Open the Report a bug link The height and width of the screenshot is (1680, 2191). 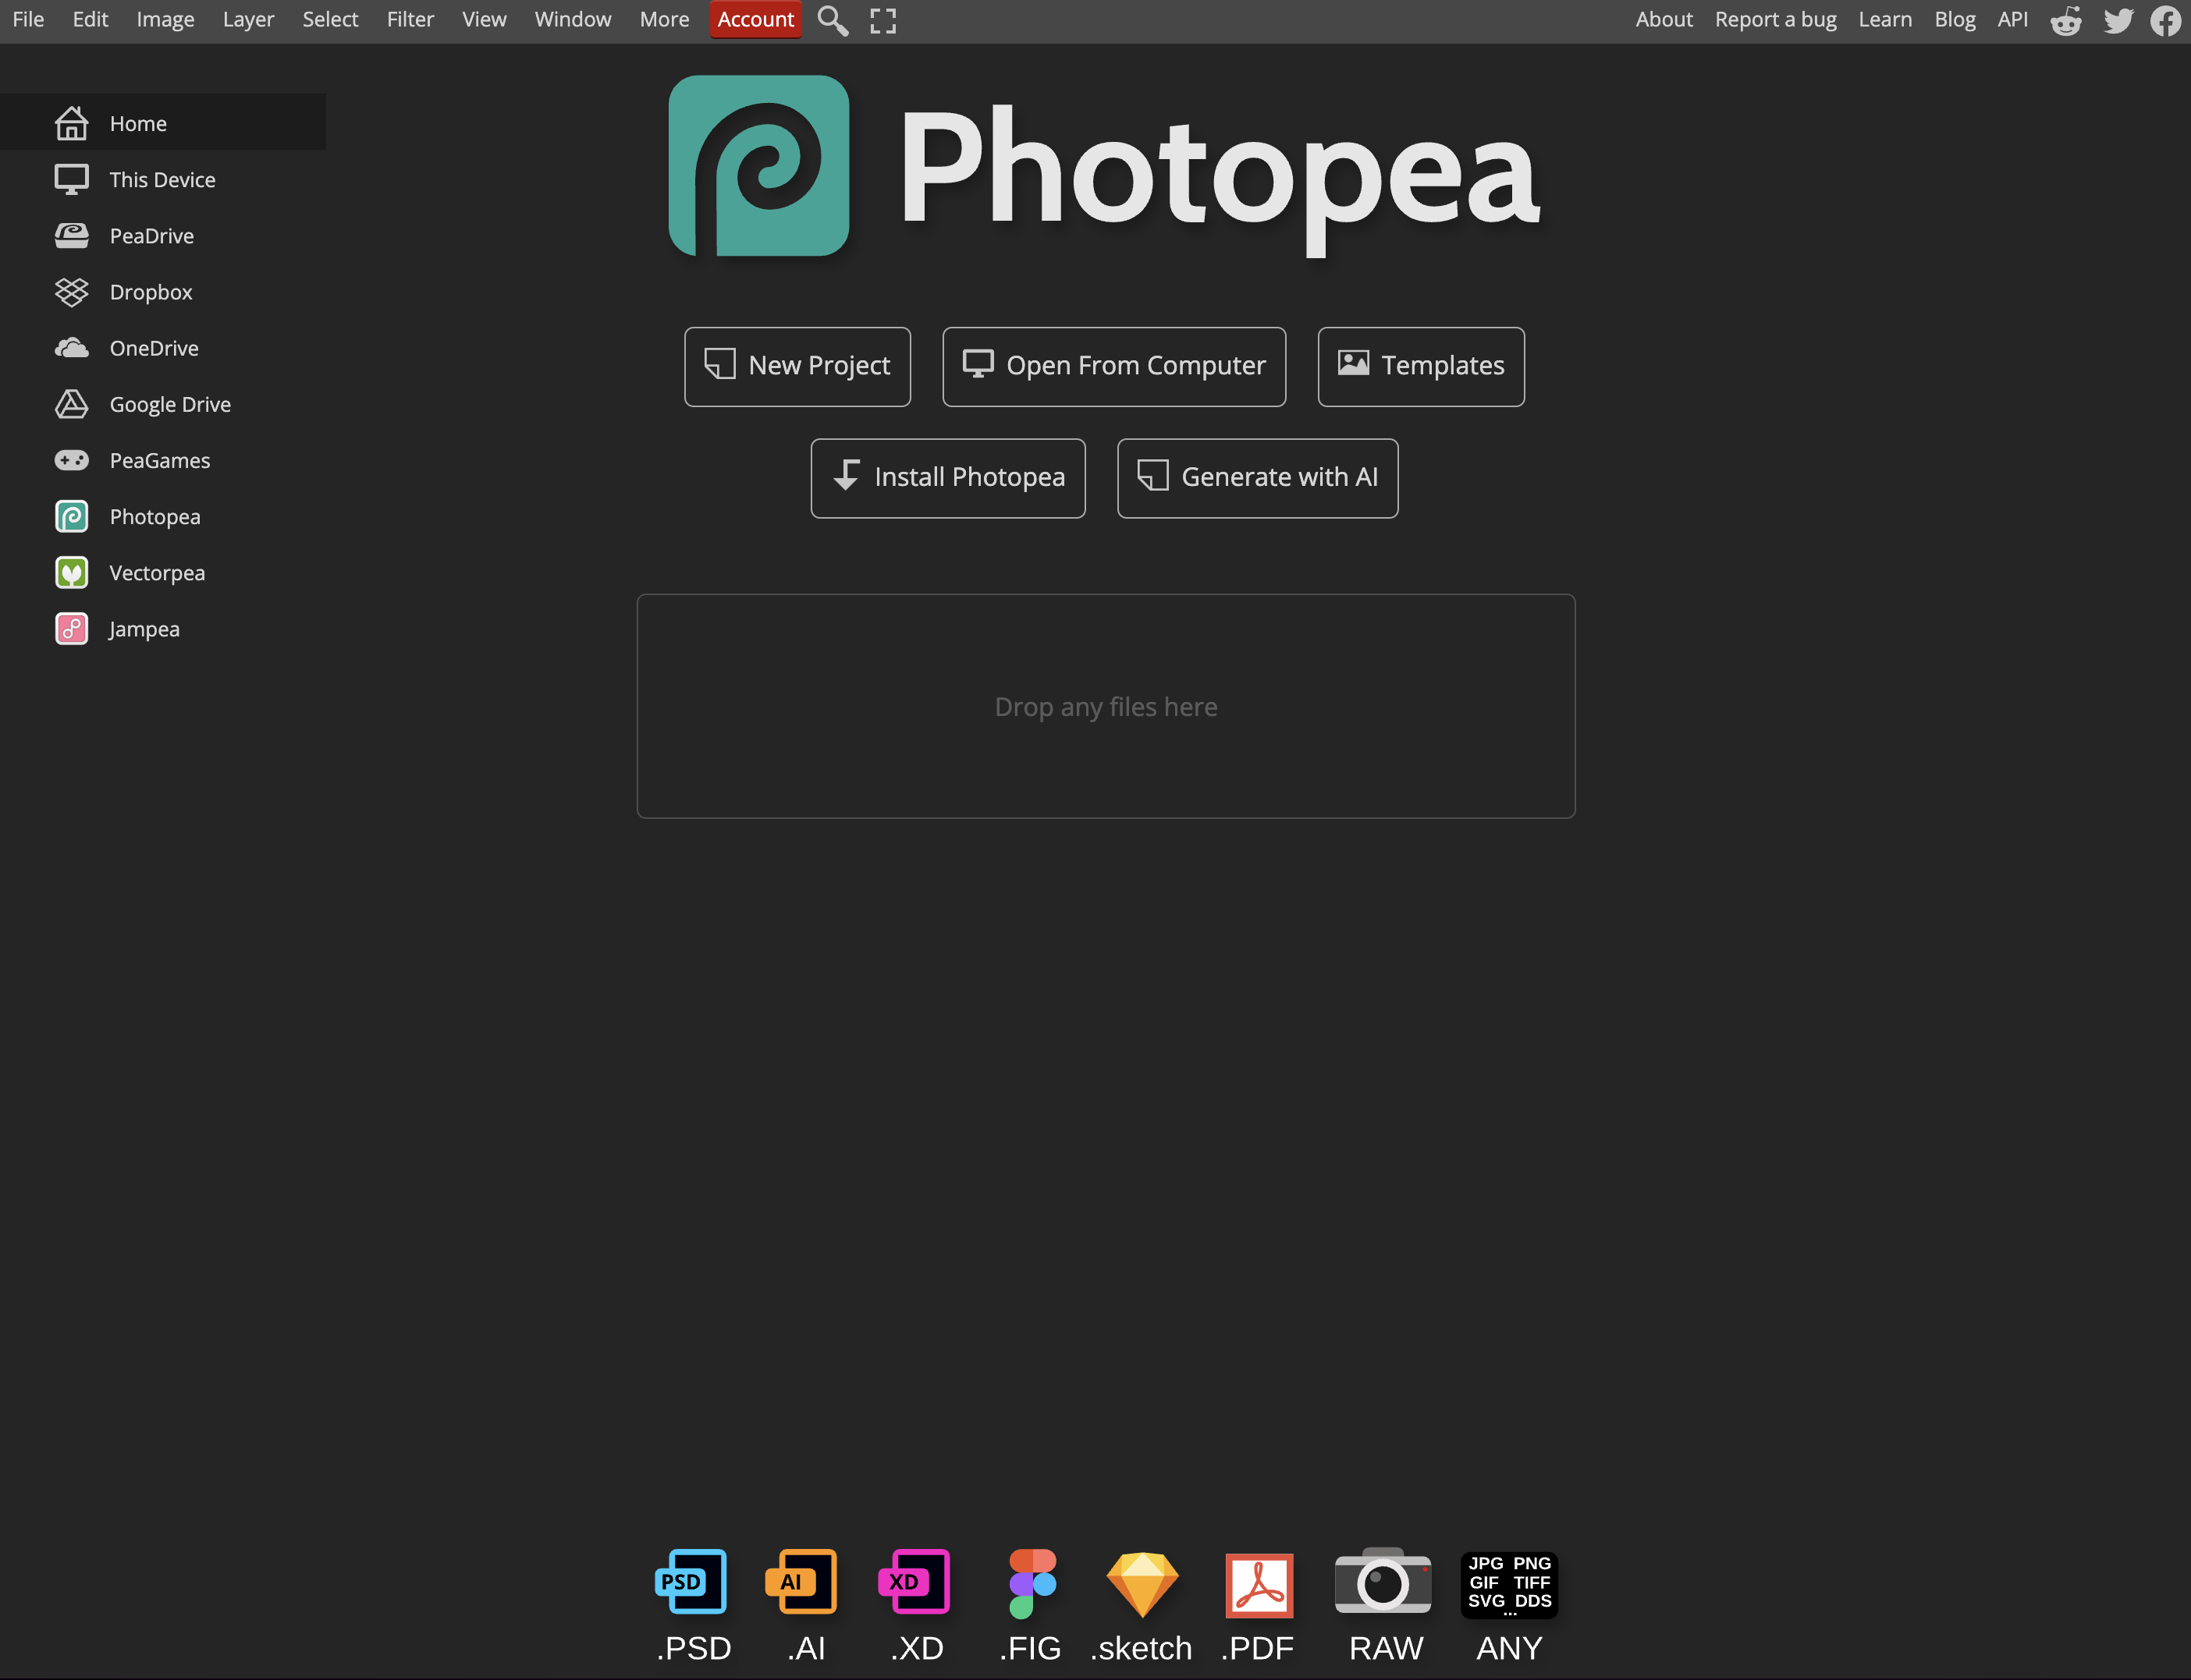[1775, 19]
